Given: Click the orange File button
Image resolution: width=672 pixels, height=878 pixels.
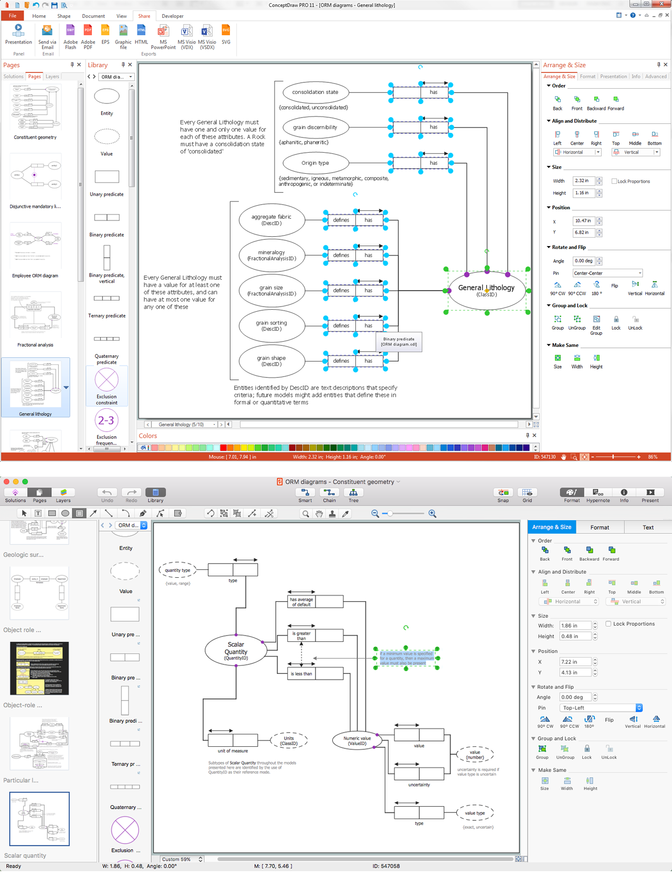Looking at the screenshot, I should pos(12,16).
